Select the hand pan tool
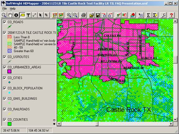 click(x=10, y=15)
